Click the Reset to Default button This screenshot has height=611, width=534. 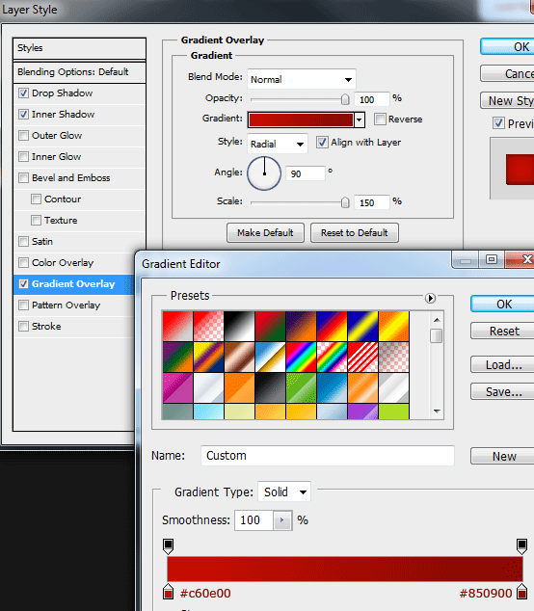click(355, 232)
